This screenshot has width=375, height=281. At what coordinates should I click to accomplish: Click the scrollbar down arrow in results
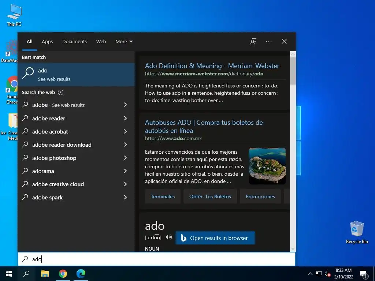(x=293, y=249)
